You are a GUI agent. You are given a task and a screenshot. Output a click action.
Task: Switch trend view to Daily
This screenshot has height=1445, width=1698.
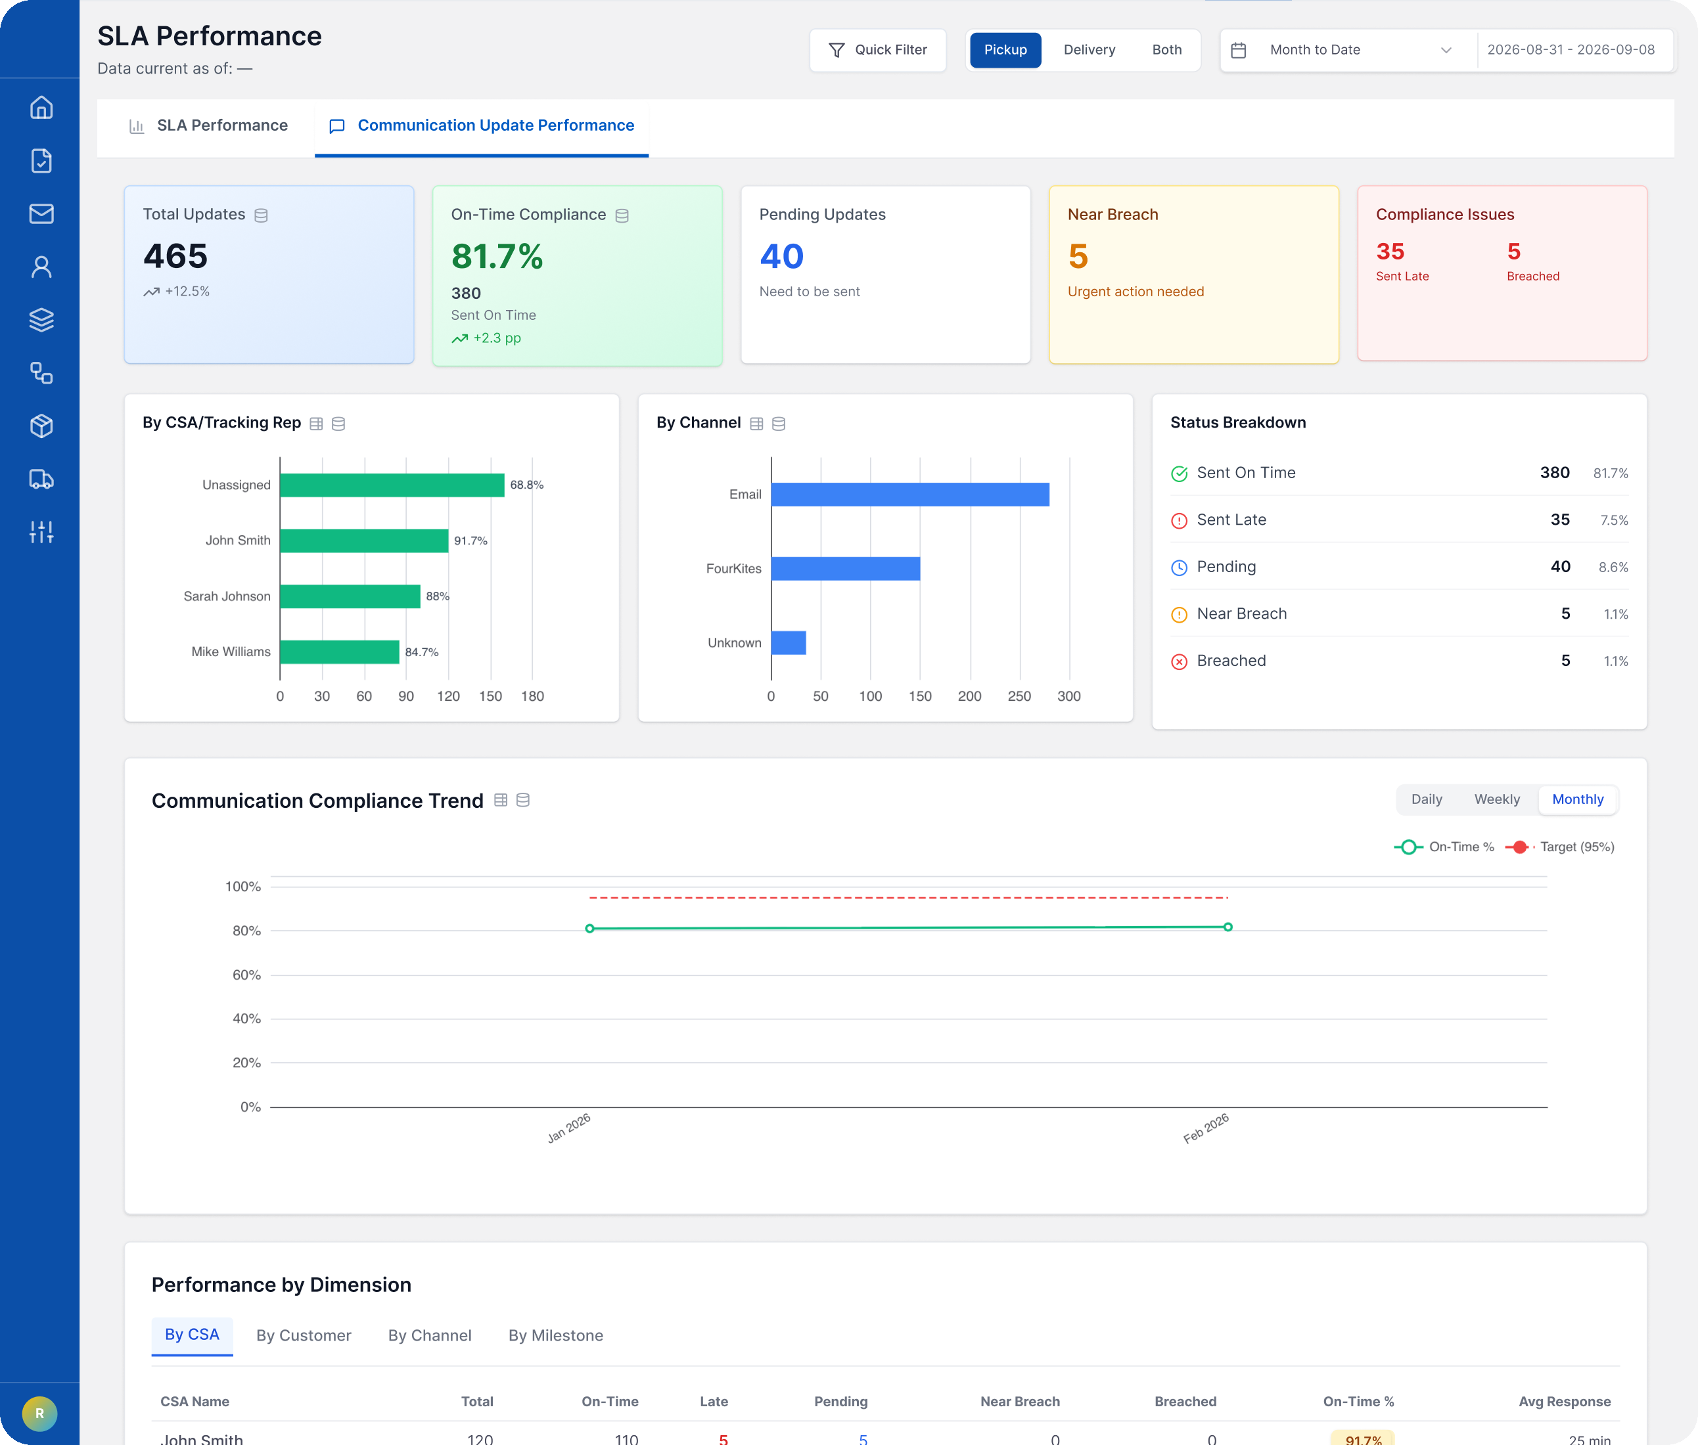point(1426,799)
